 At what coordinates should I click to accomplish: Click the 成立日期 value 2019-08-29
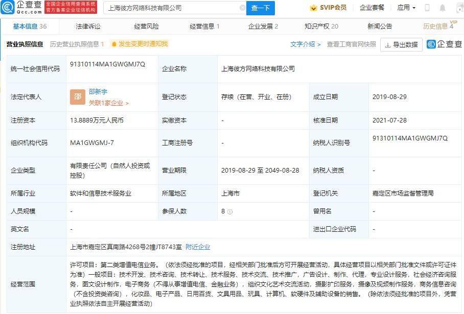389,96
